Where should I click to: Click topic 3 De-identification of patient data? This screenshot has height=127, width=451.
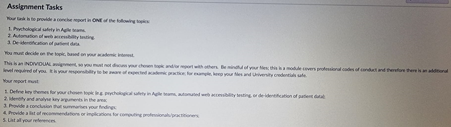(x=44, y=43)
